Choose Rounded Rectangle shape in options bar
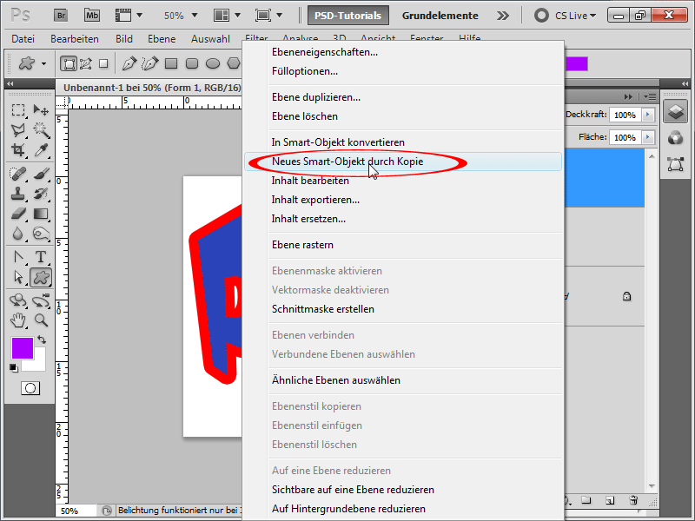Image resolution: width=695 pixels, height=521 pixels. point(192,63)
